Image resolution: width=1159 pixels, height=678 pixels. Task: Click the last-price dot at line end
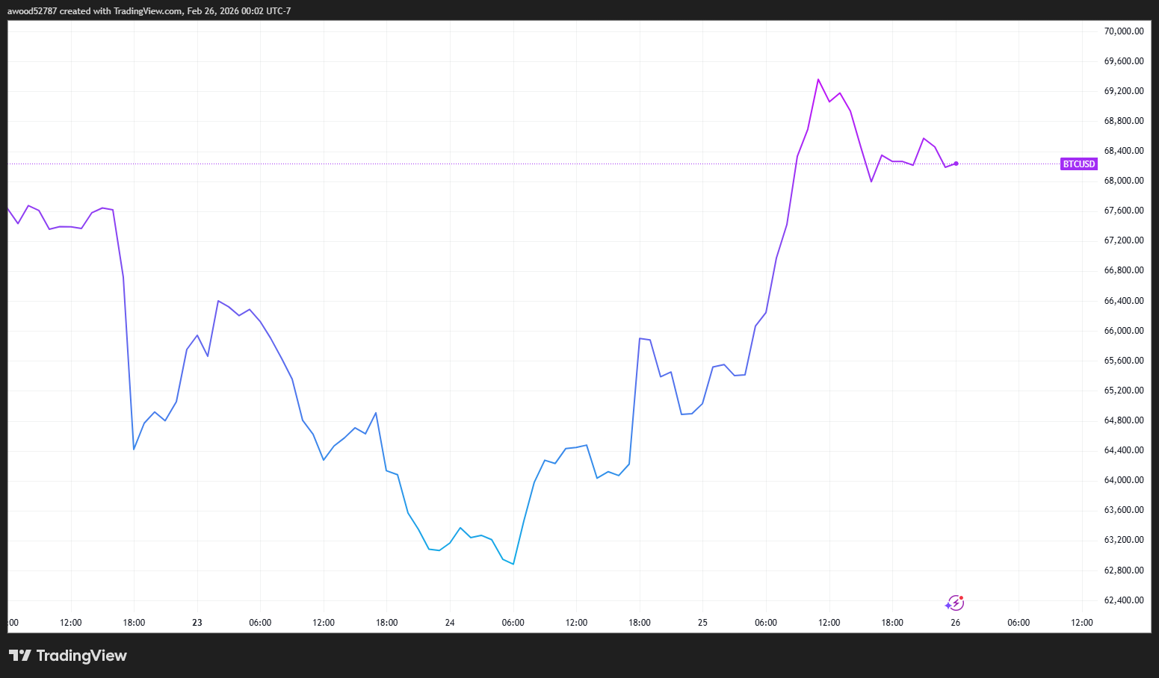[955, 164]
